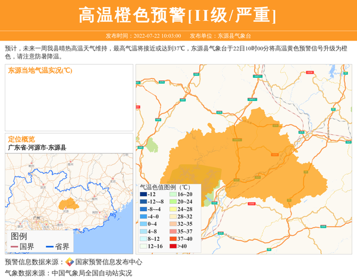This screenshot has width=357, height=280.
Task: Choose the 24~28 yellow legend swatch
Action: [x=173, y=209]
